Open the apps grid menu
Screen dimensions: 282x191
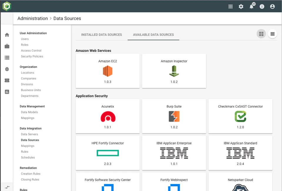coord(230,7)
